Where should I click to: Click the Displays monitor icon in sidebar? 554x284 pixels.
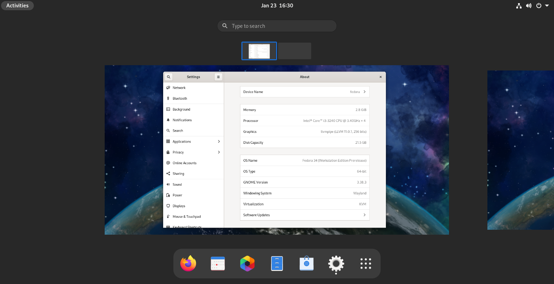coord(168,206)
